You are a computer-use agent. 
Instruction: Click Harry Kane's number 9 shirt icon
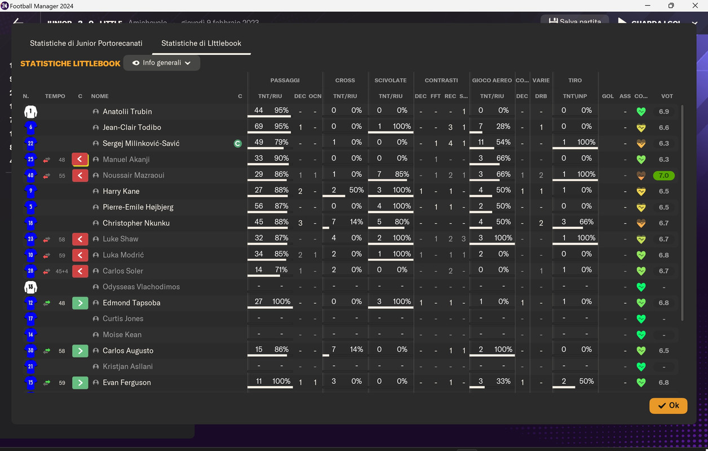[x=30, y=191]
